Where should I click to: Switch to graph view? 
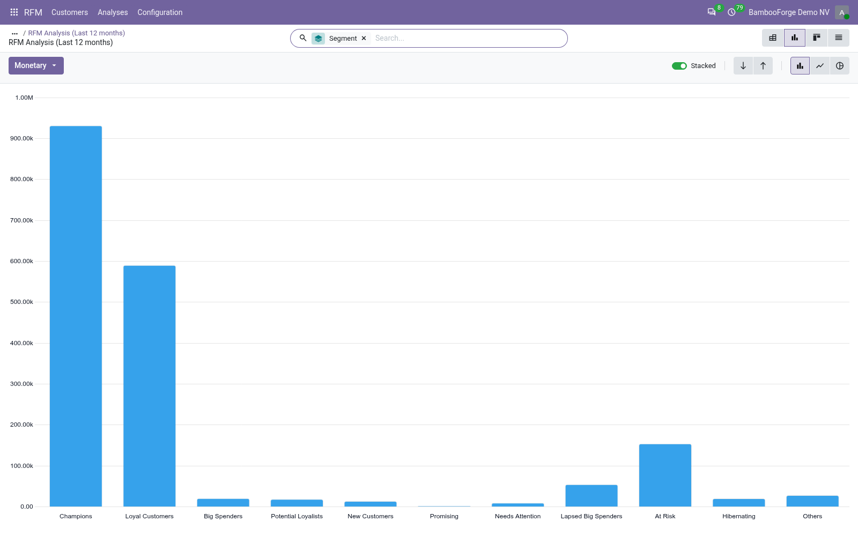[795, 38]
